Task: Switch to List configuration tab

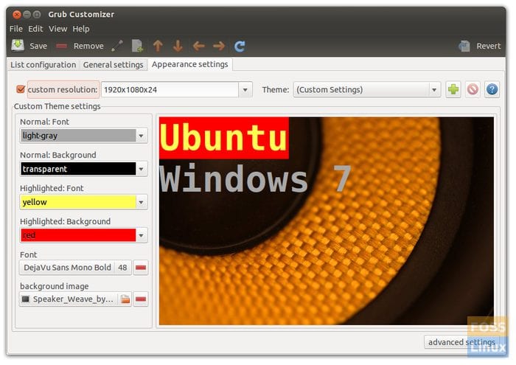Action: 43,64
